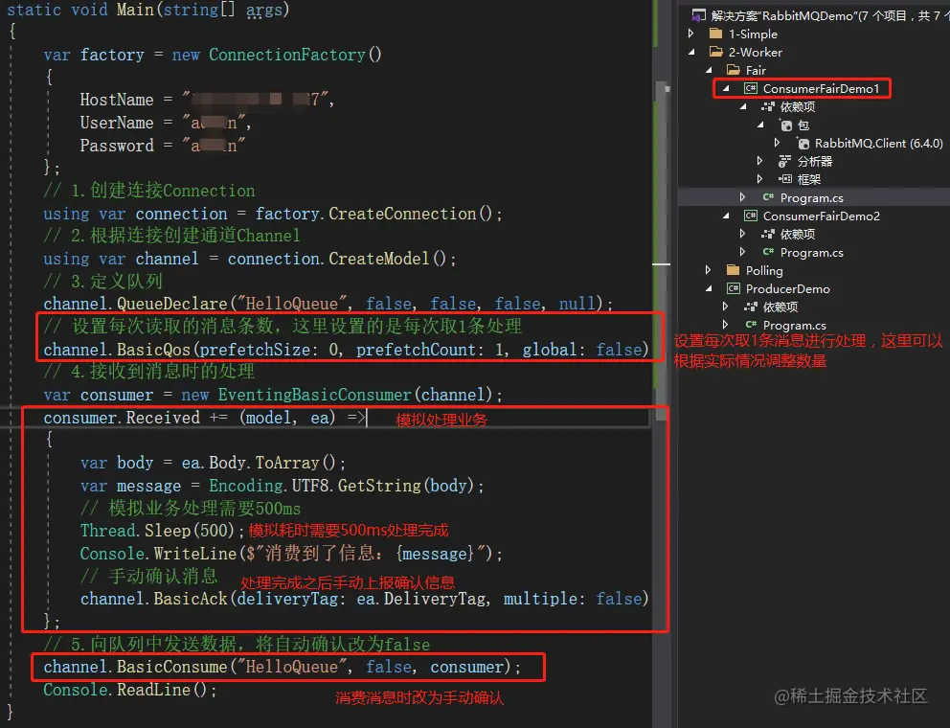Click the 'UserName' property in code
This screenshot has width=950, height=728.
point(117,123)
